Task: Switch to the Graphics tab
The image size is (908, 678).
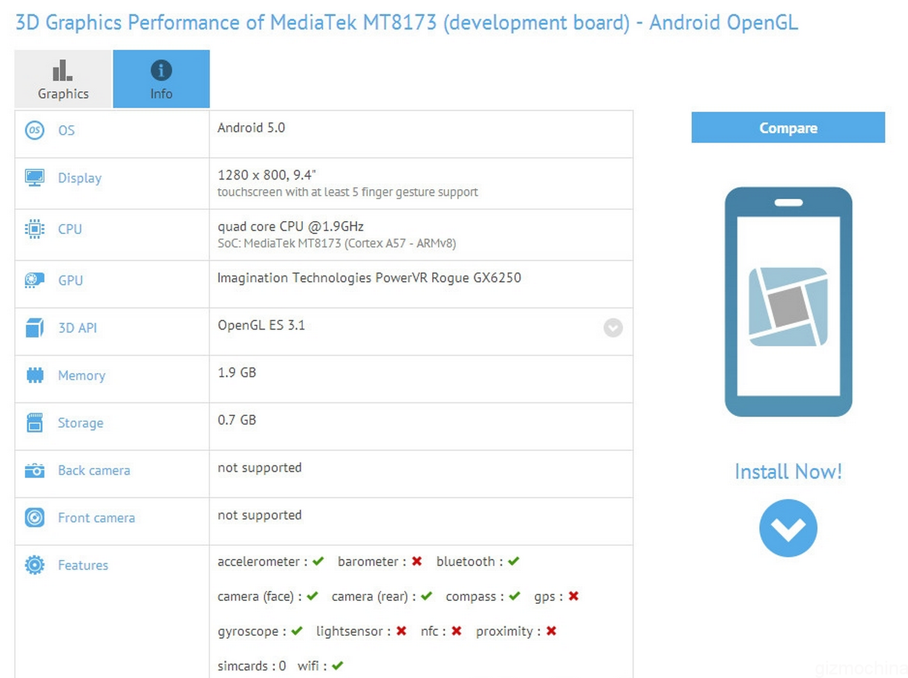Action: point(63,79)
